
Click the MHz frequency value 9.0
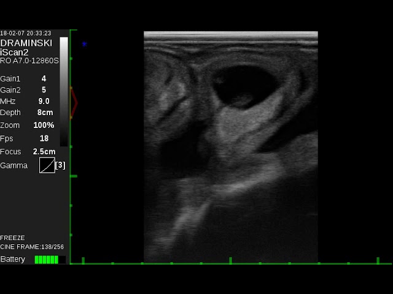(44, 101)
